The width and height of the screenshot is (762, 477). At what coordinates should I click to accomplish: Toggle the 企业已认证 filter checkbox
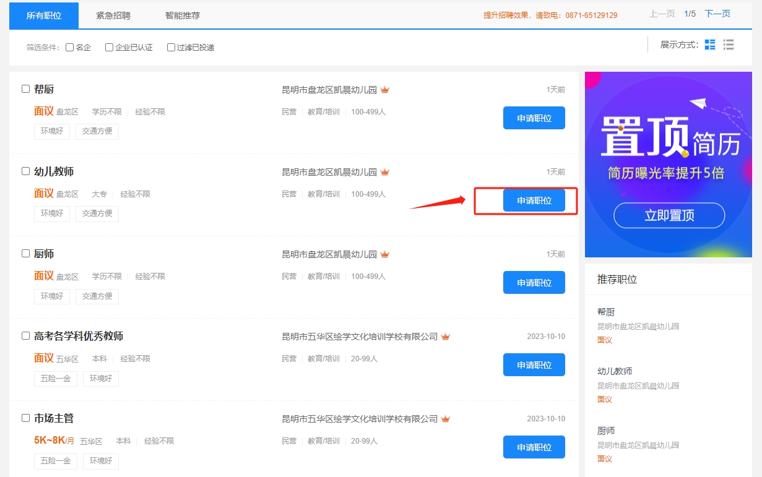[x=110, y=47]
